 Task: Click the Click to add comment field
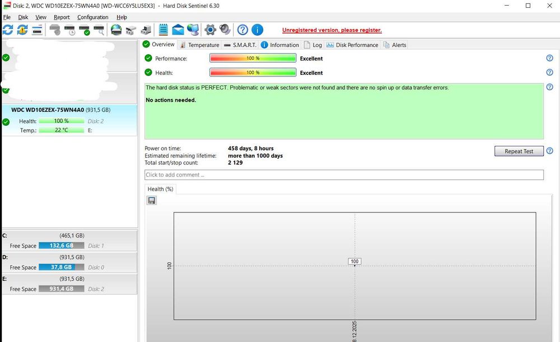[x=344, y=175]
